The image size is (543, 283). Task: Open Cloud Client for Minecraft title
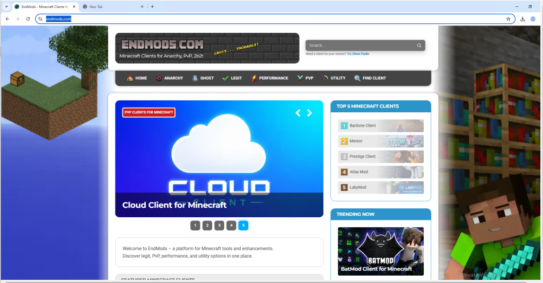click(x=174, y=205)
